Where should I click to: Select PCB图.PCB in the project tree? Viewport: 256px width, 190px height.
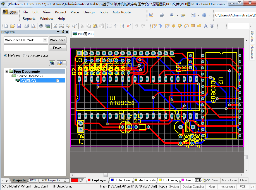(x=28, y=81)
